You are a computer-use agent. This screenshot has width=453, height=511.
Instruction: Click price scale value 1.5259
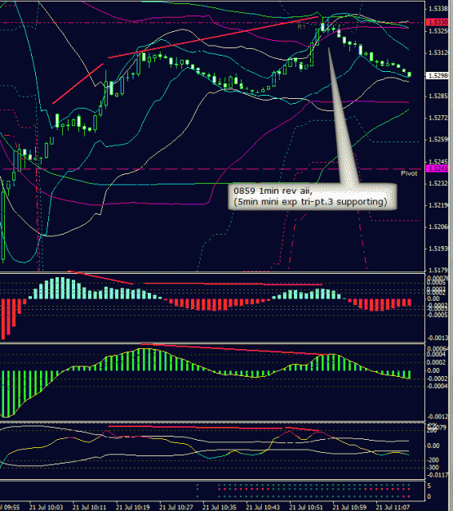[x=438, y=140]
